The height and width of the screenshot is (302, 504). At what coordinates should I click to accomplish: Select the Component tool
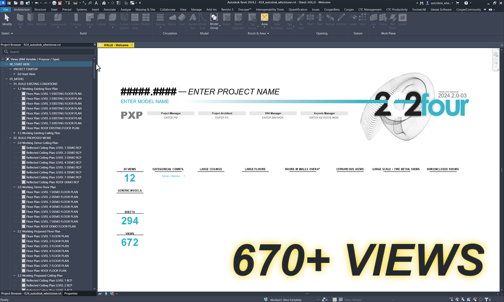tap(58, 20)
